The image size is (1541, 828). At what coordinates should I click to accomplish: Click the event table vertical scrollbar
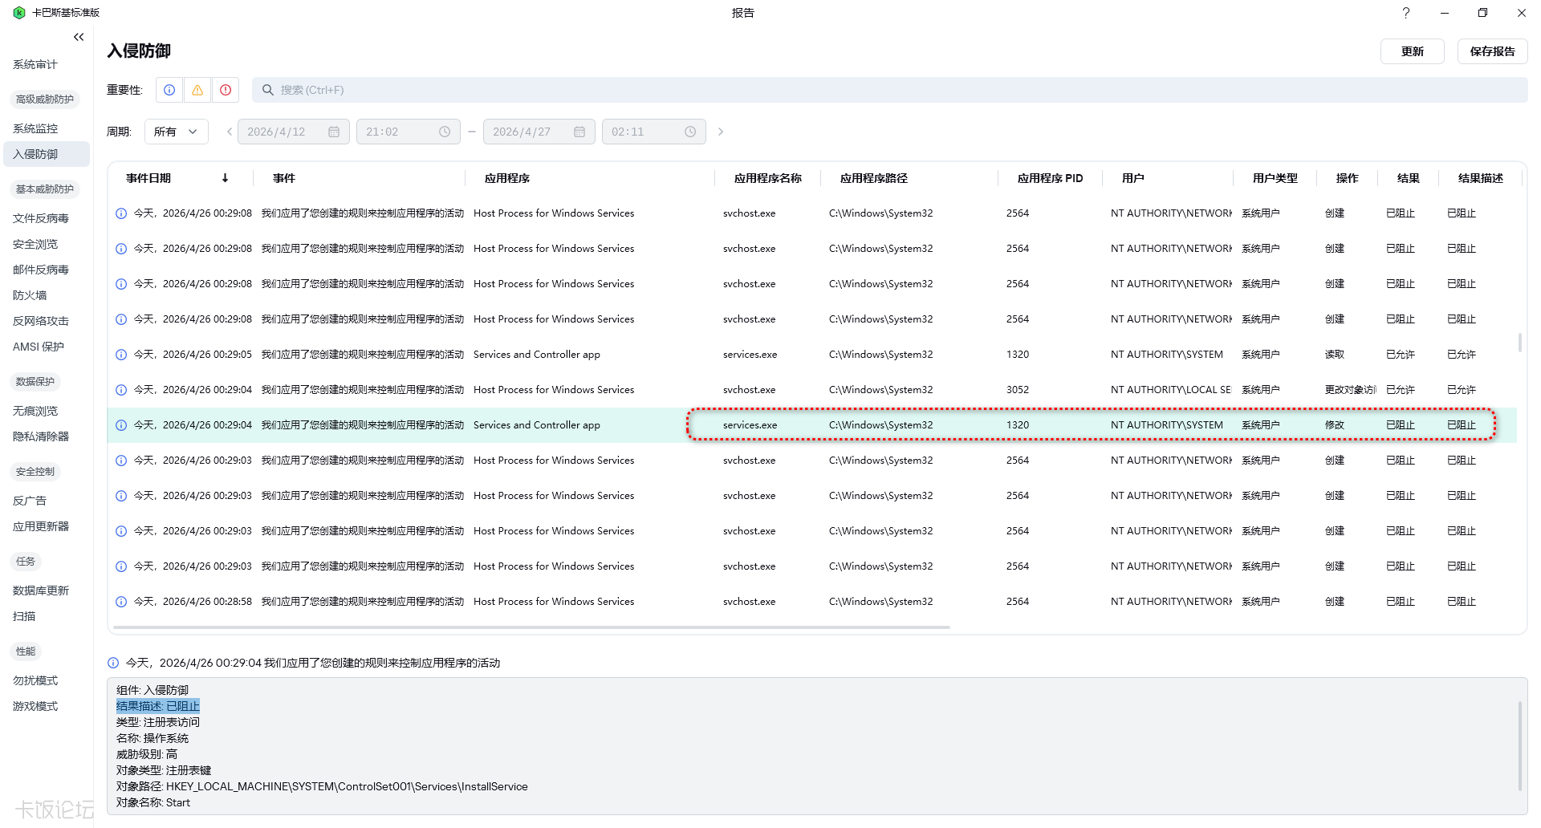pos(1519,343)
